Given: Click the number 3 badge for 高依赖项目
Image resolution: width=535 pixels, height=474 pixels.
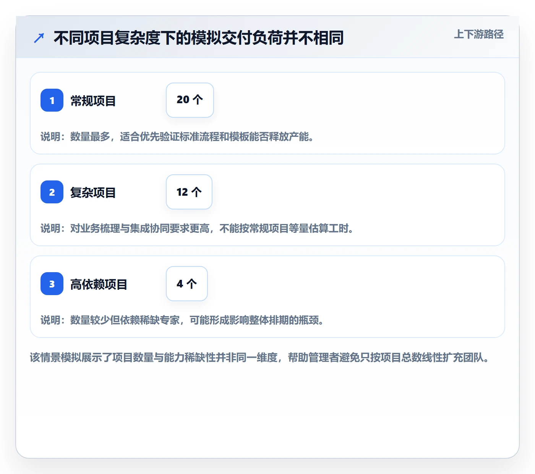Looking at the screenshot, I should [52, 284].
